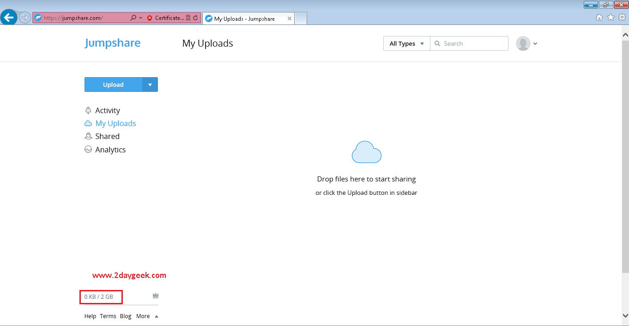
Task: Click the user profile avatar
Action: point(523,43)
